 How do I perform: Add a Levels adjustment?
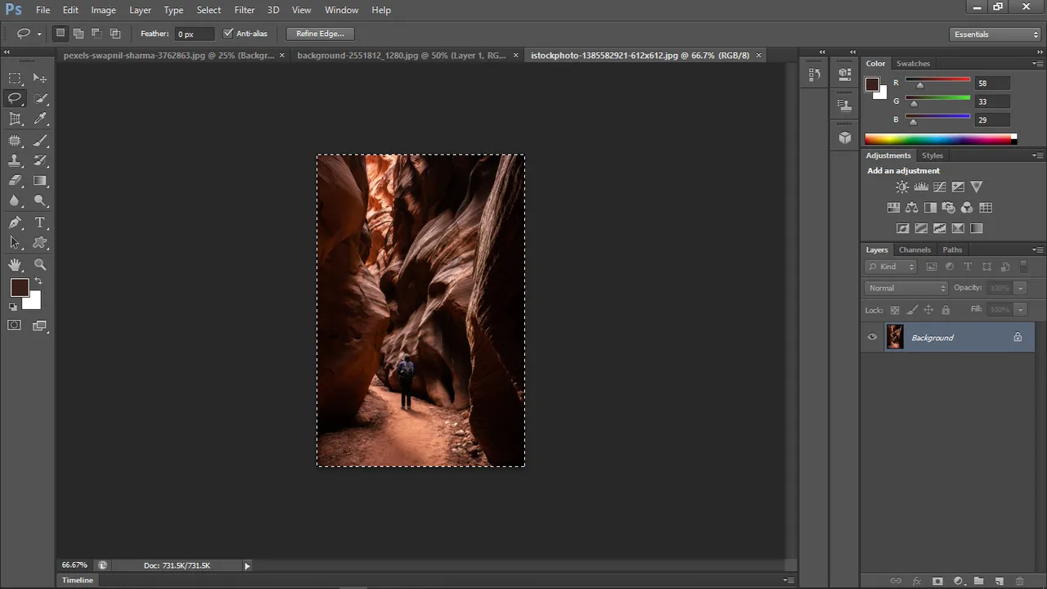coord(921,187)
